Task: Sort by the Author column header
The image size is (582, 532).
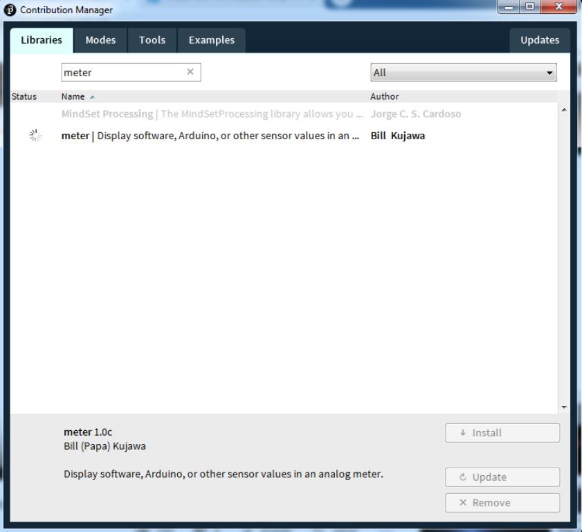Action: [x=385, y=96]
